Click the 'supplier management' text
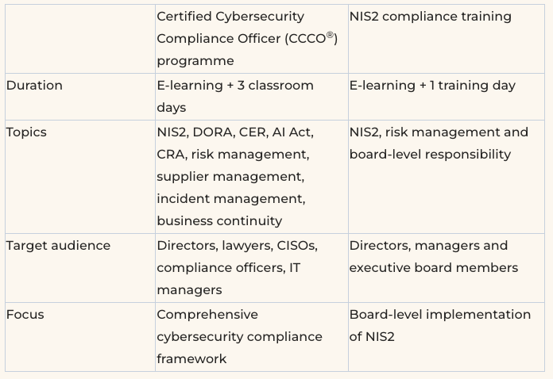Screen dimensions: 553x379 229,176
